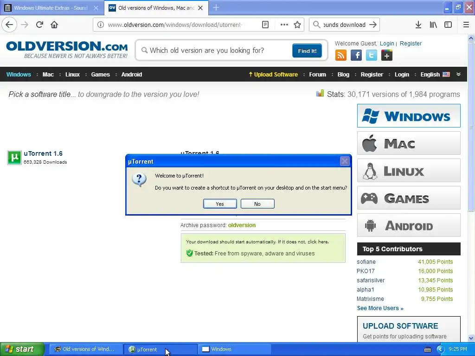Screen dimensions: 475x356
Task: Click Upload Software in nav bar
Action: (273, 75)
